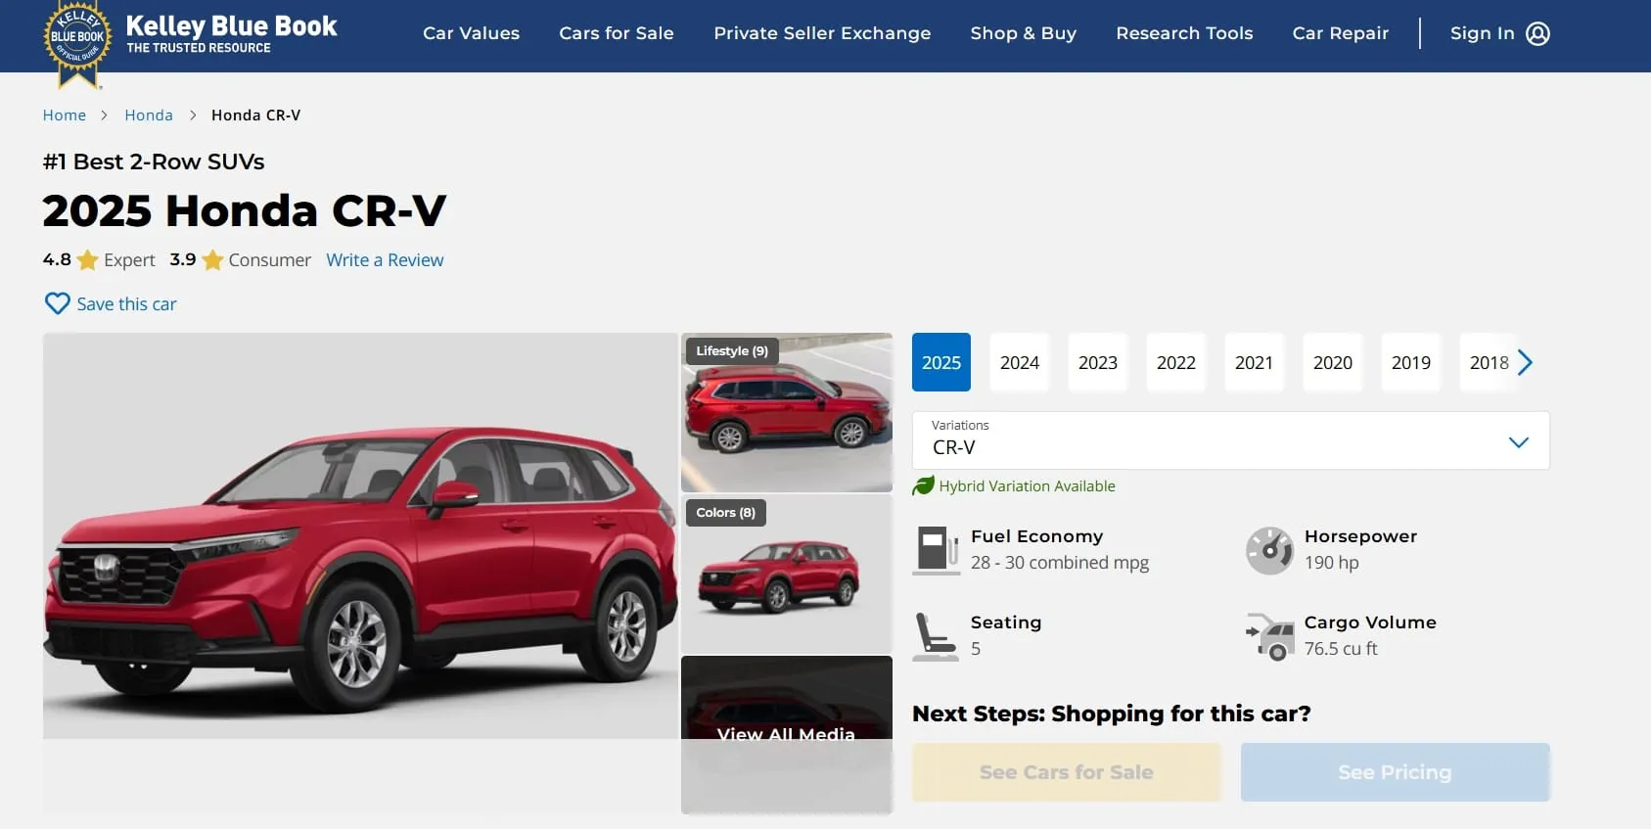Viewport: 1651px width, 829px height.
Task: Select the 2022 model year
Action: 1176,362
